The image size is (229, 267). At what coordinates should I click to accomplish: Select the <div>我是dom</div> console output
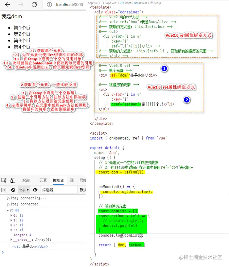click(x=30, y=246)
